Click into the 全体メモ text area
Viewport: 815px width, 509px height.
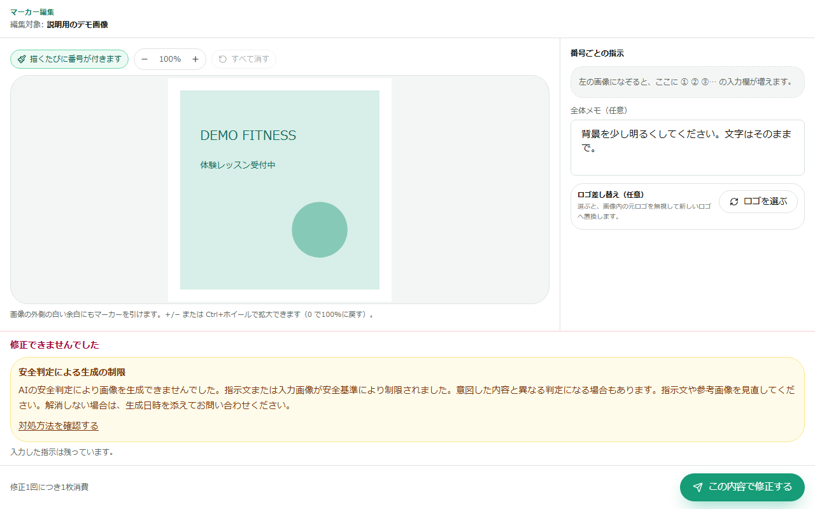click(688, 148)
